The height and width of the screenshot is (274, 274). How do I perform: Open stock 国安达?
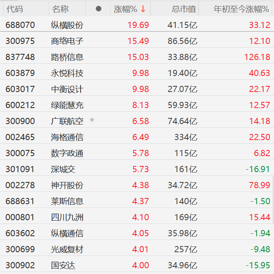(x=63, y=265)
